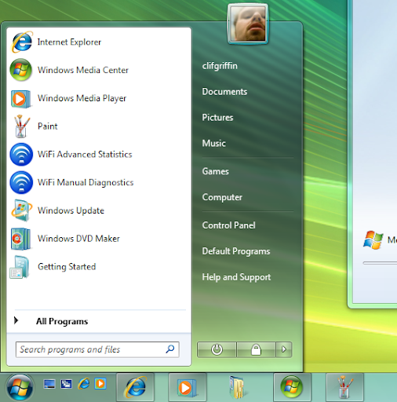Click the Getting Started icon

(x=20, y=267)
